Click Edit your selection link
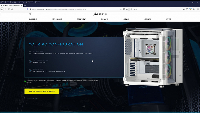This screenshot has width=200, height=113. (x=31, y=99)
